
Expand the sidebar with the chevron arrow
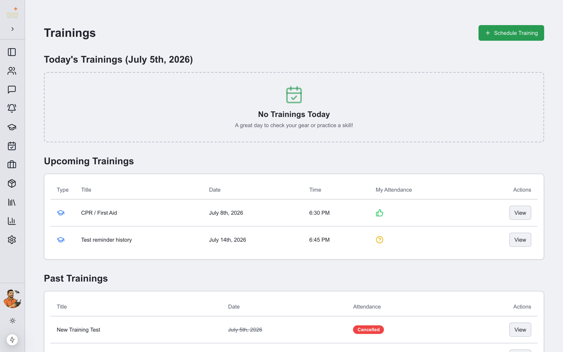12,29
